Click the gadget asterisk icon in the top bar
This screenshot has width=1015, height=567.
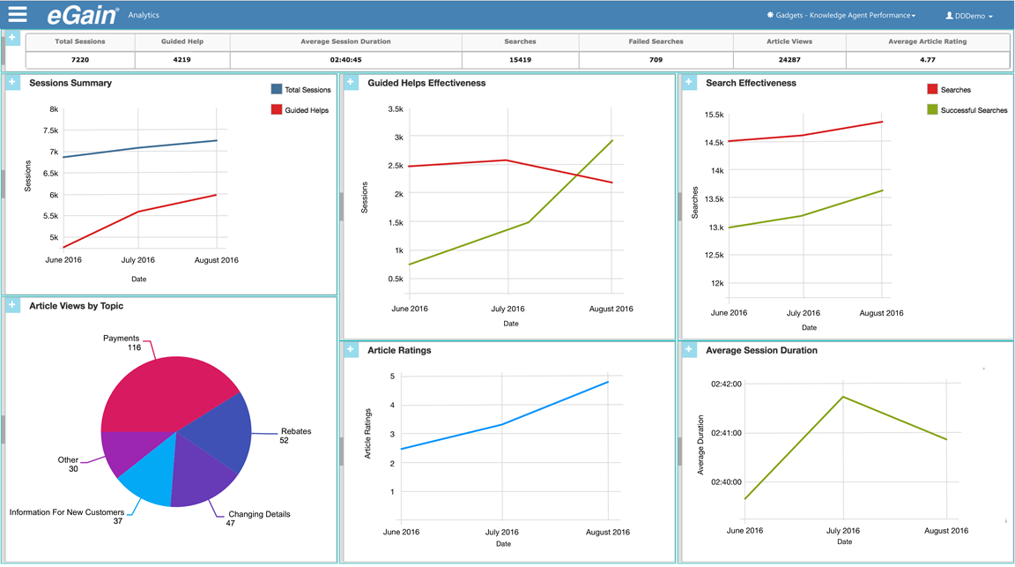(x=772, y=14)
